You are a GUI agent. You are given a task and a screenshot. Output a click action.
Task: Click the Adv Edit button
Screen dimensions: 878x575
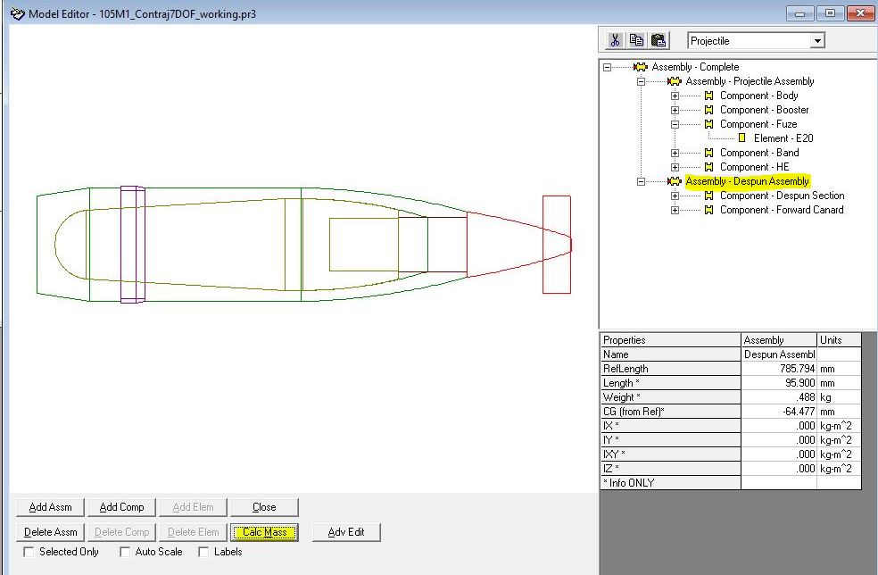[x=346, y=532]
